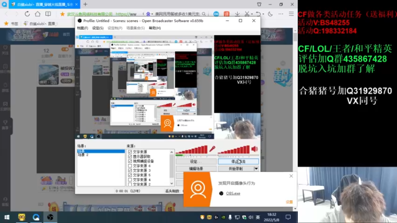Uncheck the 视频捕捉设备 source
This screenshot has width=397, height=223.
[x=130, y=161]
